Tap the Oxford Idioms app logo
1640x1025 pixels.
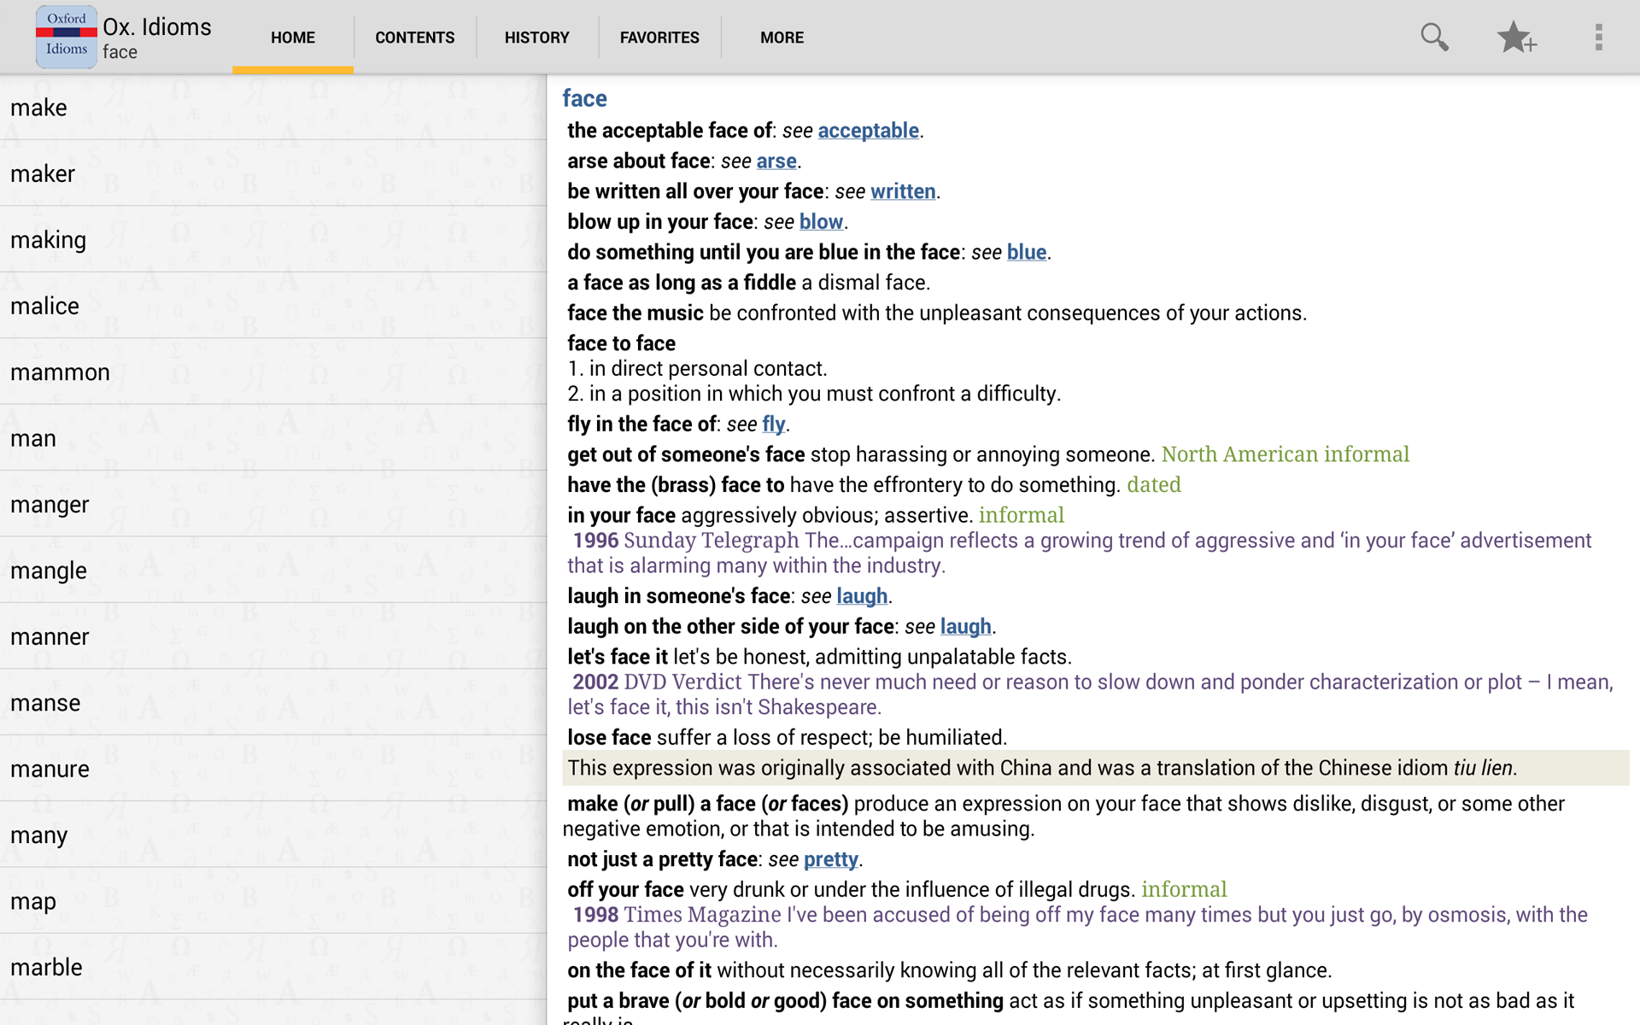coord(66,36)
